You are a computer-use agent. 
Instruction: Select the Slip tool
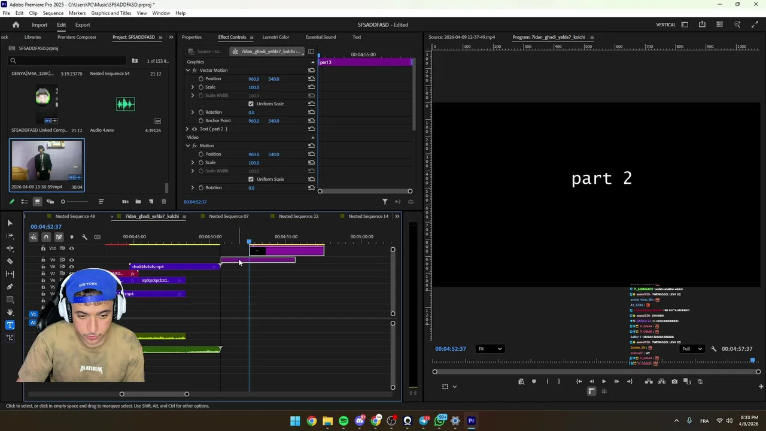[10, 274]
